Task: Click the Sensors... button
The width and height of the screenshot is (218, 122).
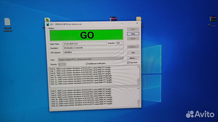Action: [133, 47]
